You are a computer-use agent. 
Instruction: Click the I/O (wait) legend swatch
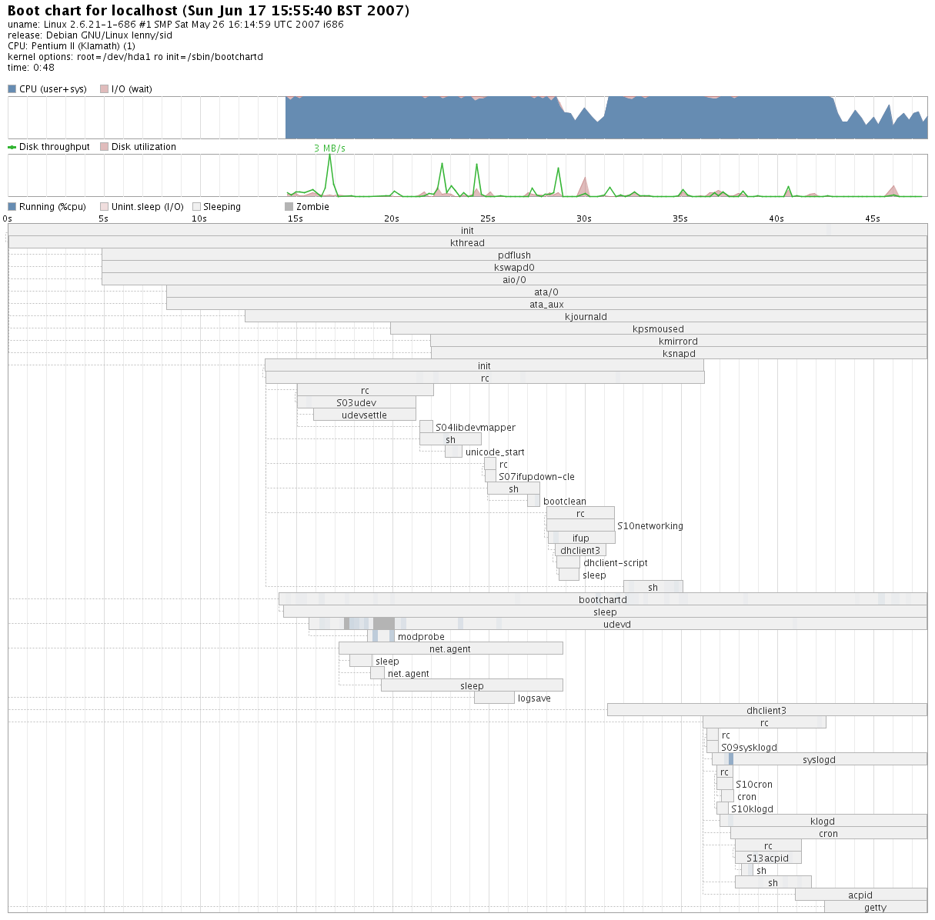tap(104, 89)
